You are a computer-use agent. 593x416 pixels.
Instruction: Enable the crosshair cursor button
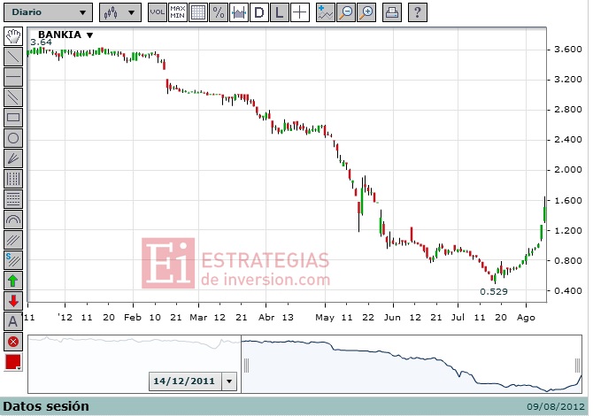pos(300,12)
